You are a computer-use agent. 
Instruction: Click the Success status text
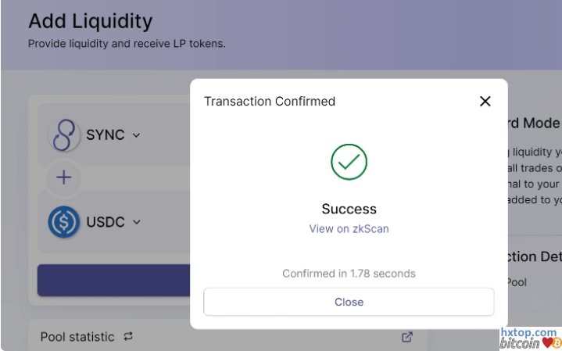(x=349, y=209)
